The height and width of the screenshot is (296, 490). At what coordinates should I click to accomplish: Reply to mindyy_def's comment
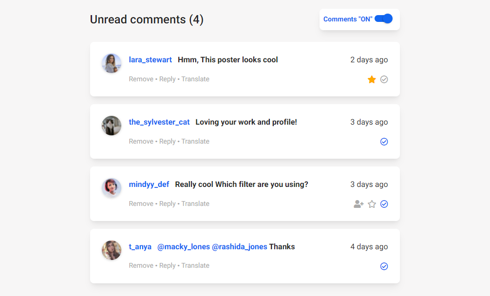click(x=168, y=203)
